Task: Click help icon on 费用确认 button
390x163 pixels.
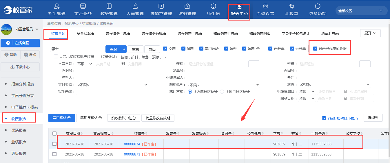Action: coord(69,118)
